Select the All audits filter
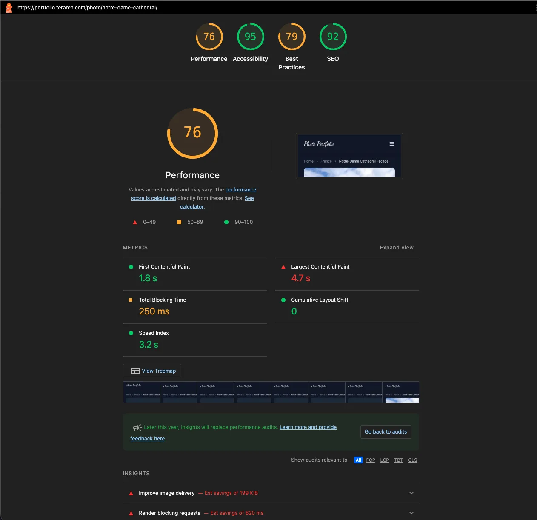 point(358,460)
